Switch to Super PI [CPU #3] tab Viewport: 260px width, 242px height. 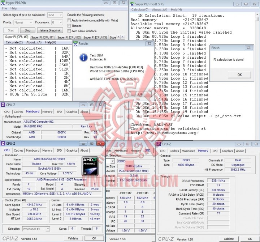(95, 37)
